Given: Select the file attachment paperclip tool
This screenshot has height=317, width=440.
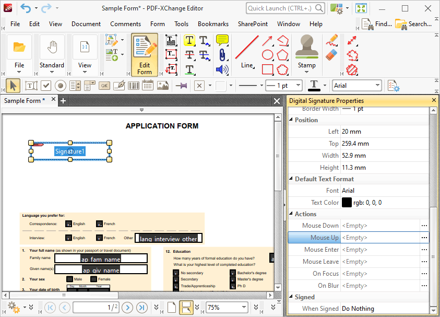Looking at the screenshot, I should (x=222, y=55).
